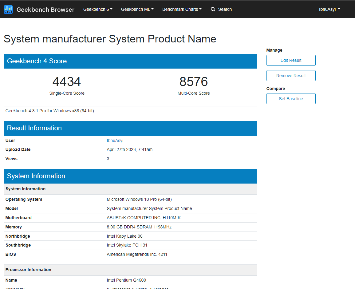This screenshot has height=289, width=355.
Task: Click the American Megatrends Inc. 4211 value
Action: point(137,254)
